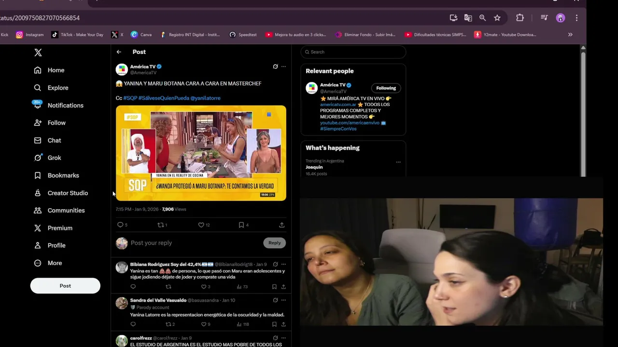The height and width of the screenshot is (347, 618).
Task: Repost Bibiana Rodriguez's reply
Action: click(x=169, y=287)
